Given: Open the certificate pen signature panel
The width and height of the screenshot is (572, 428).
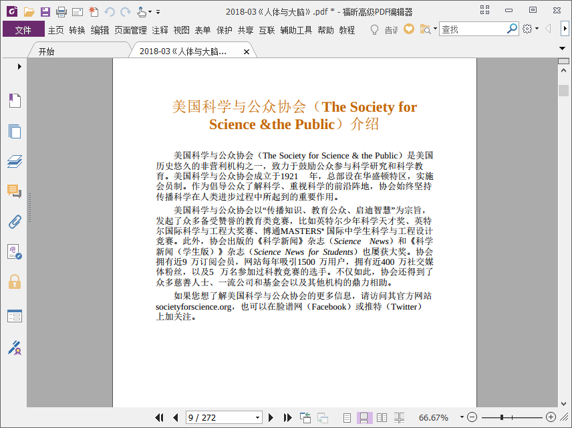Looking at the screenshot, I should tap(15, 348).
